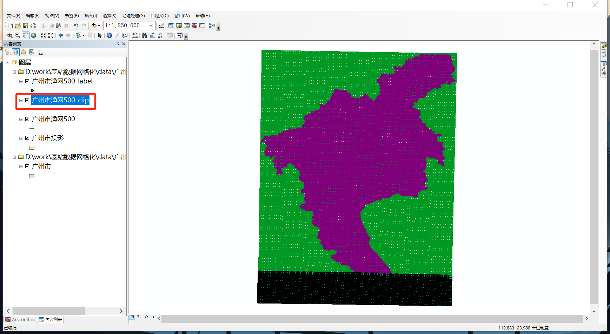The width and height of the screenshot is (610, 334).
Task: Pause map drawing
Action: [x=153, y=317]
